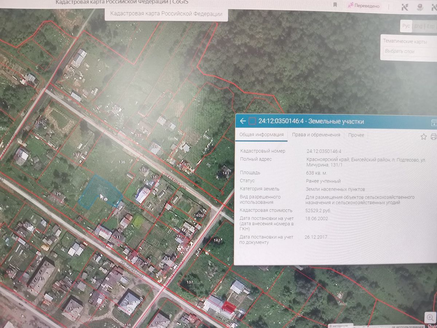Click the Кадастровая карта Российской Федерации tooltip
Viewport: 437px width, 328px height.
point(166,14)
